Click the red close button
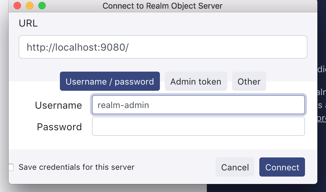This screenshot has height=192, width=326. (17, 6)
